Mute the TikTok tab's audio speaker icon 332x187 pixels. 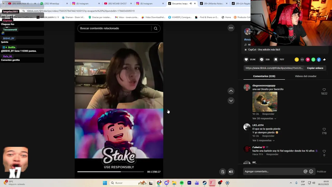tap(191, 4)
